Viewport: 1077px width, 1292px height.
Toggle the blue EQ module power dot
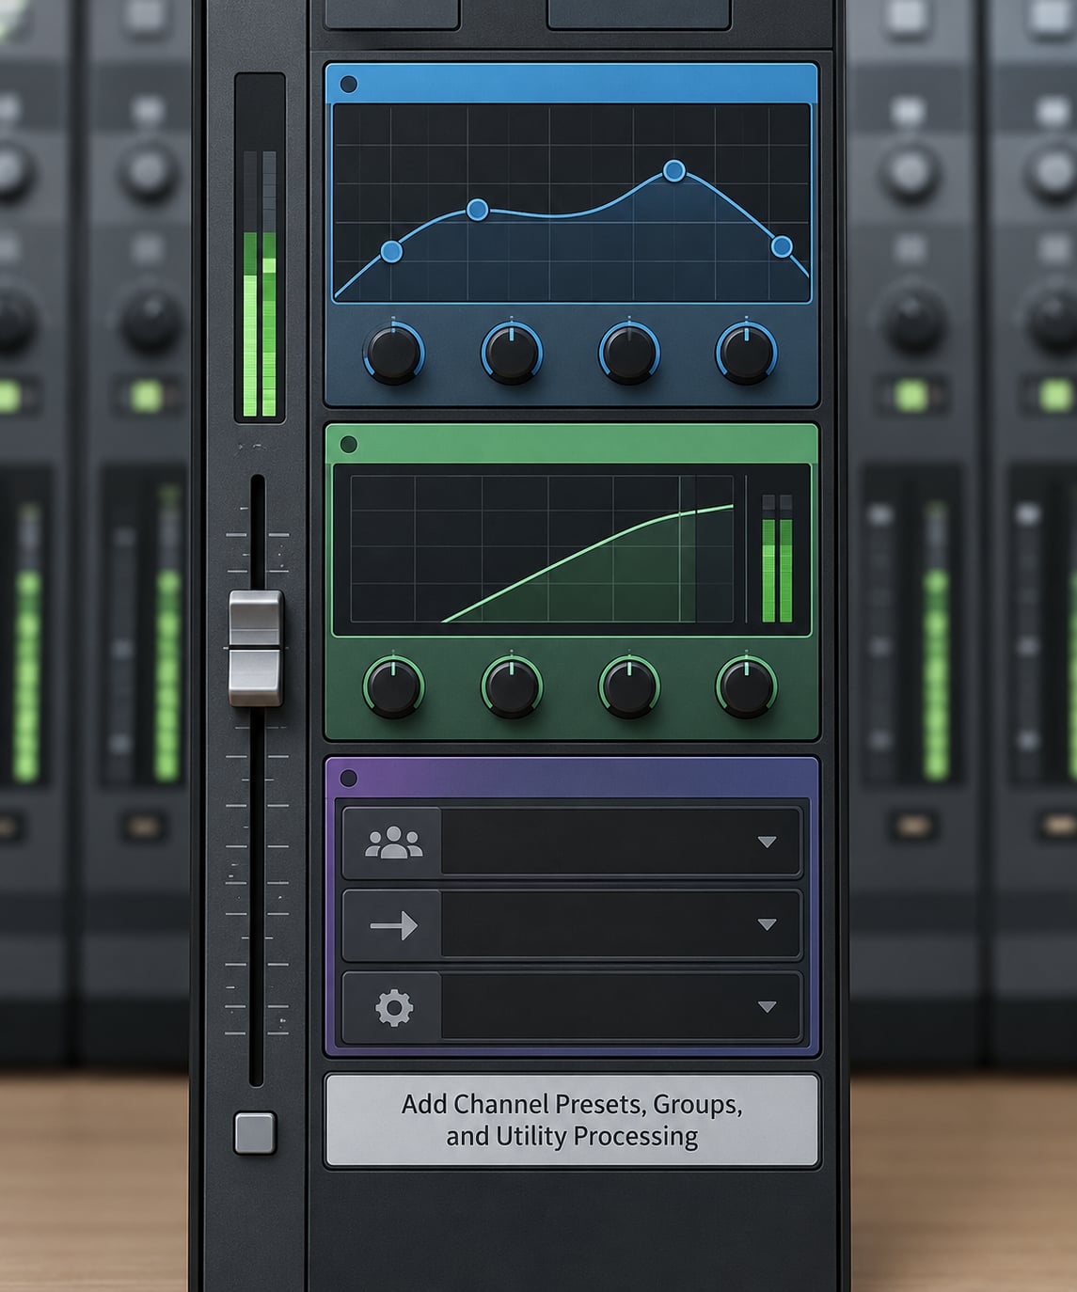(x=348, y=84)
